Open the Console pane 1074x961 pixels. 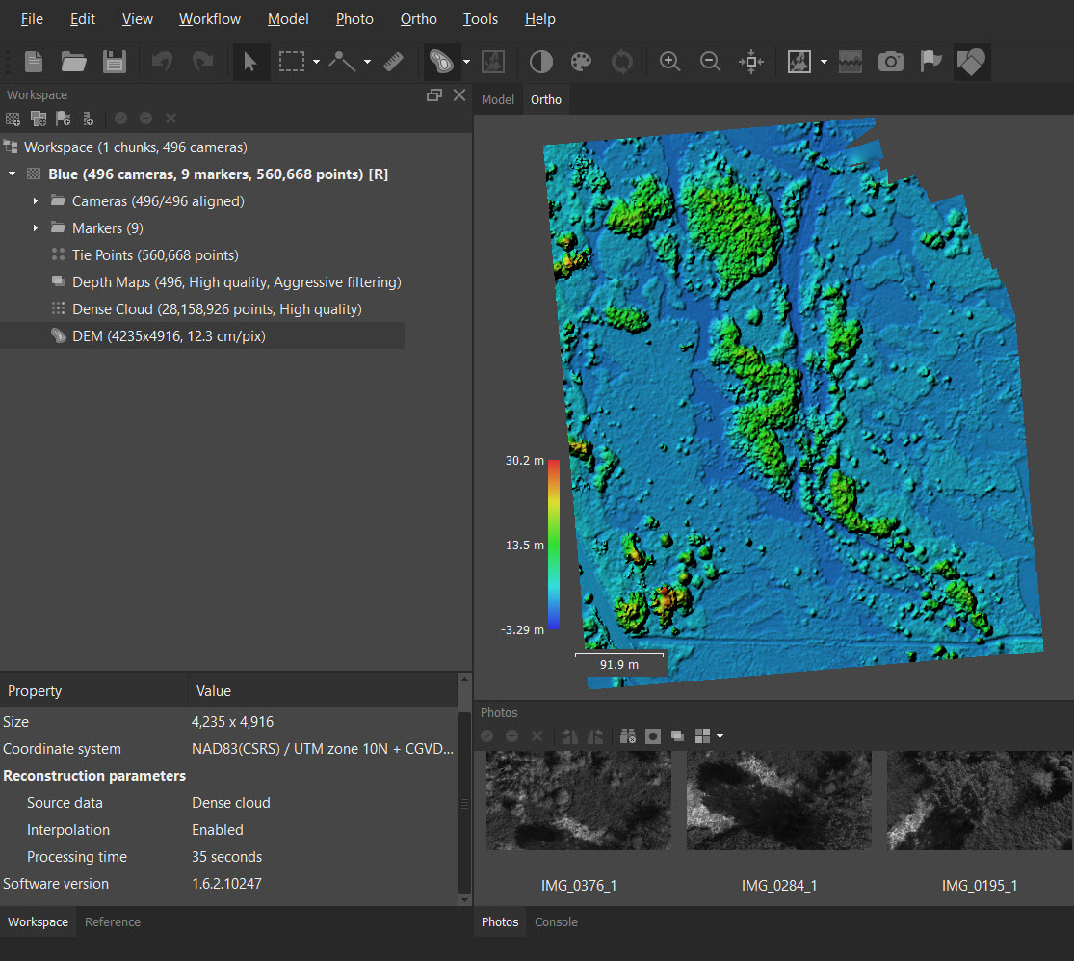[x=556, y=921]
